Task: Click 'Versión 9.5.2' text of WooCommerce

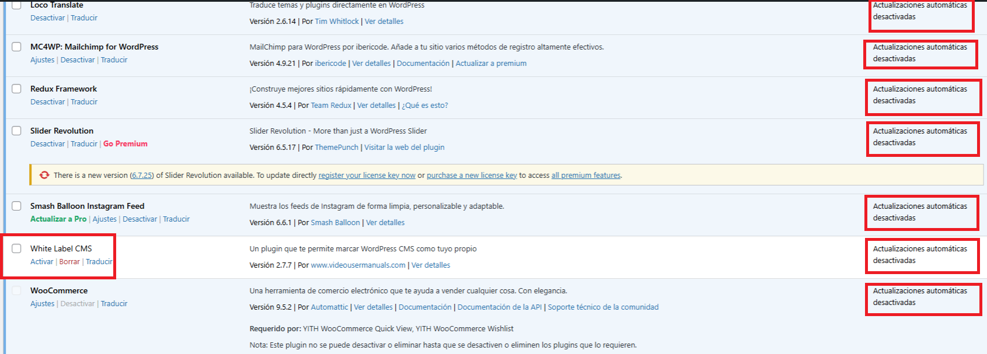Action: click(x=270, y=307)
